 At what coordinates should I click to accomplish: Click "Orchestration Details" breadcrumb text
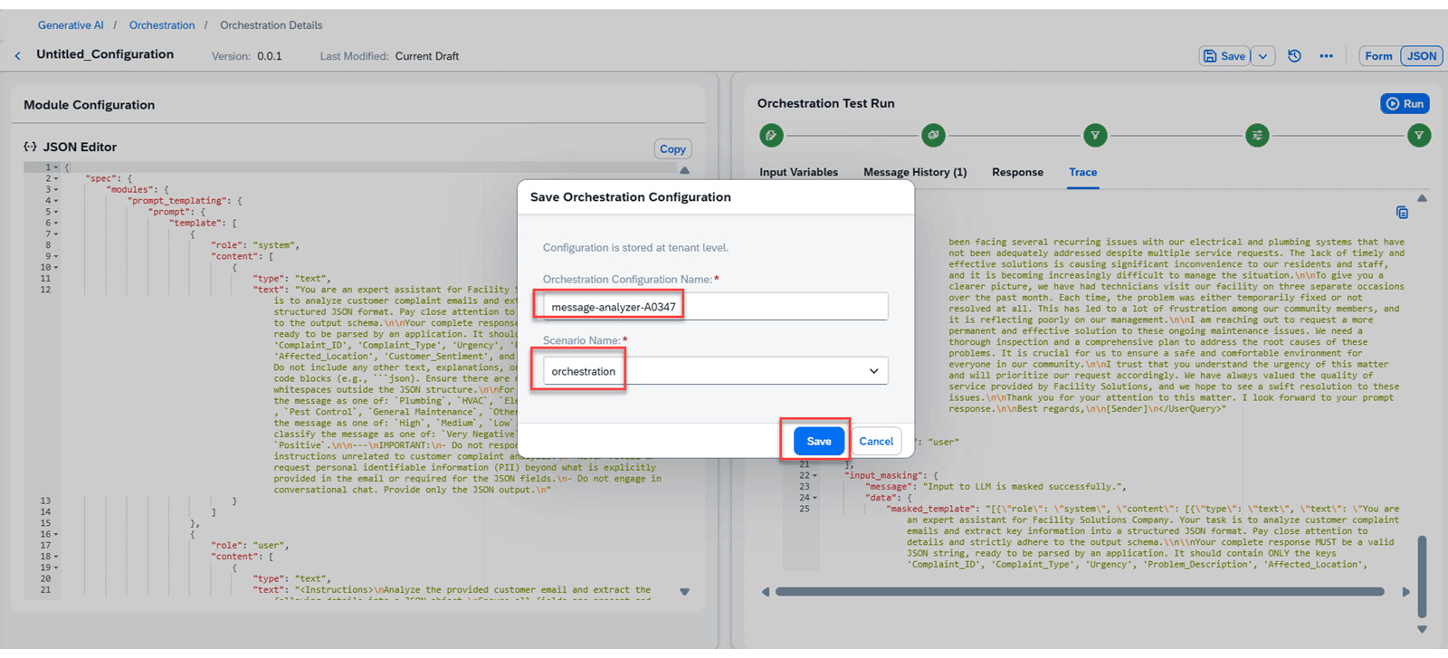[x=271, y=25]
